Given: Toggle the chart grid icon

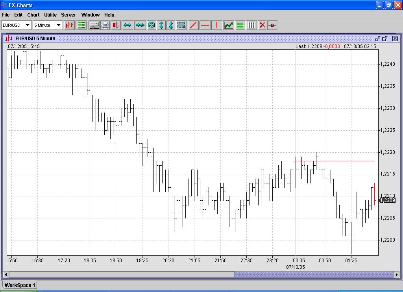Looking at the screenshot, I should 251,25.
